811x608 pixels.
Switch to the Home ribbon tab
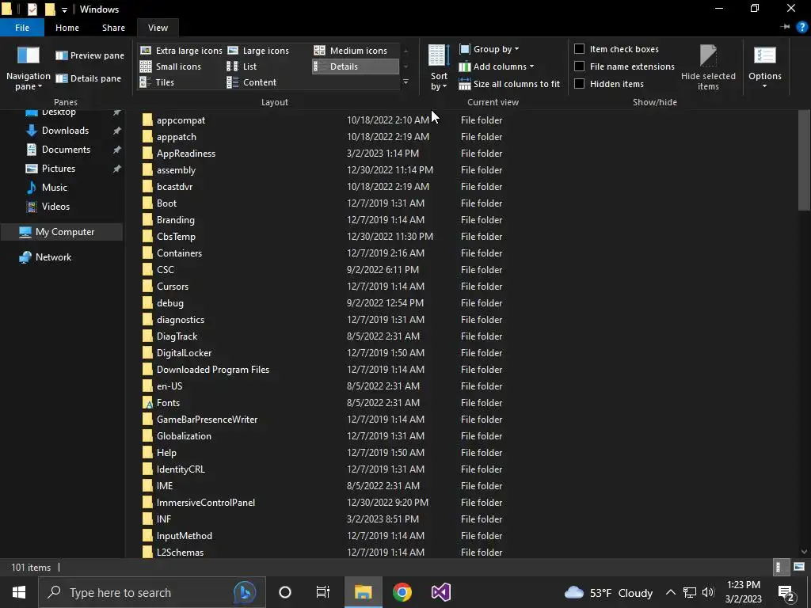67,28
